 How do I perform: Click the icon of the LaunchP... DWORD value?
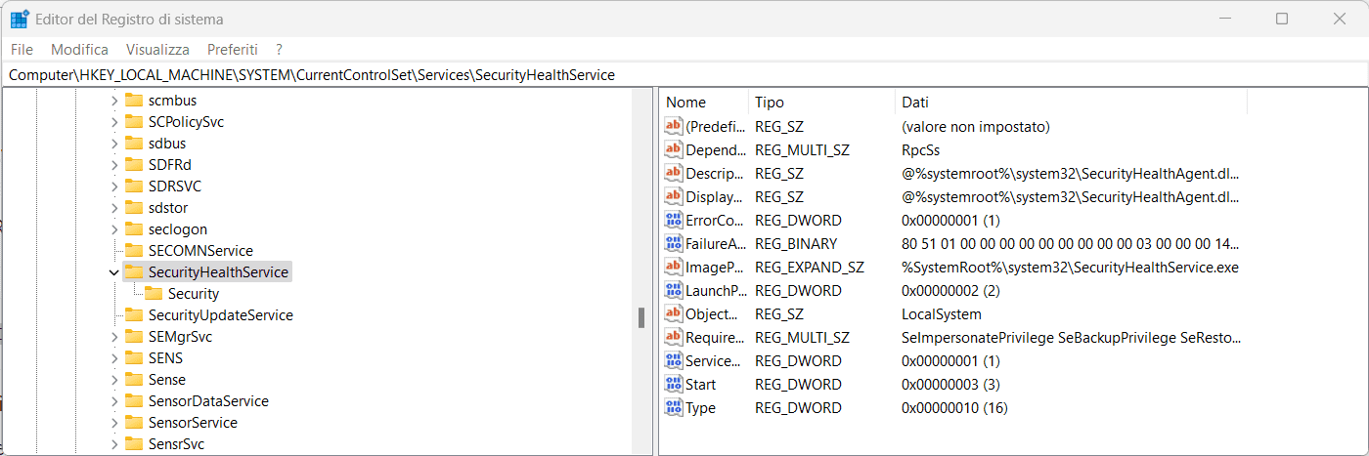click(673, 291)
